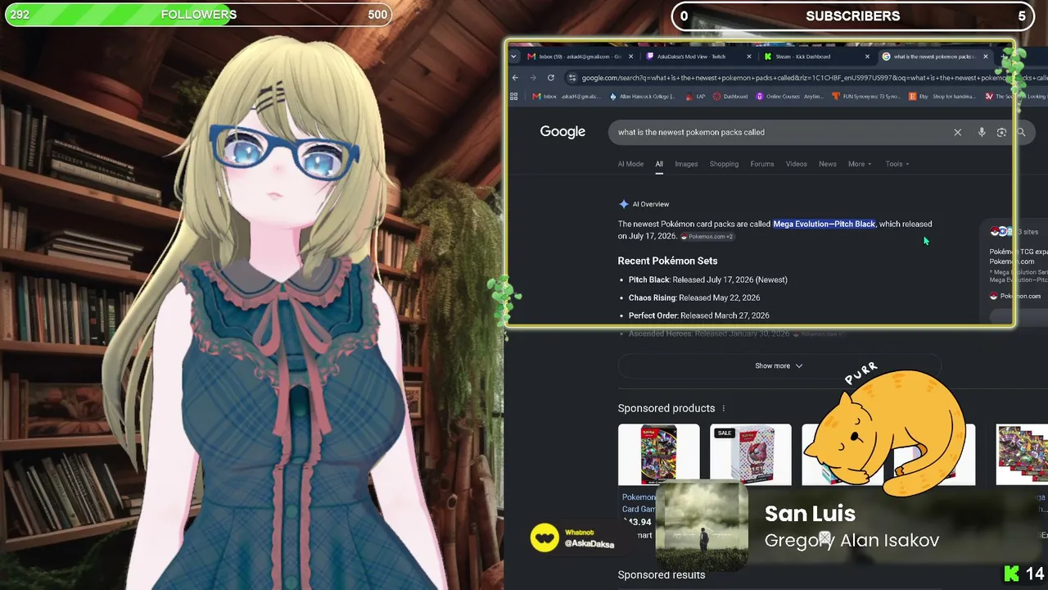The width and height of the screenshot is (1048, 590).
Task: Open the Pokemon.com source link in side panel
Action: click(x=1015, y=296)
